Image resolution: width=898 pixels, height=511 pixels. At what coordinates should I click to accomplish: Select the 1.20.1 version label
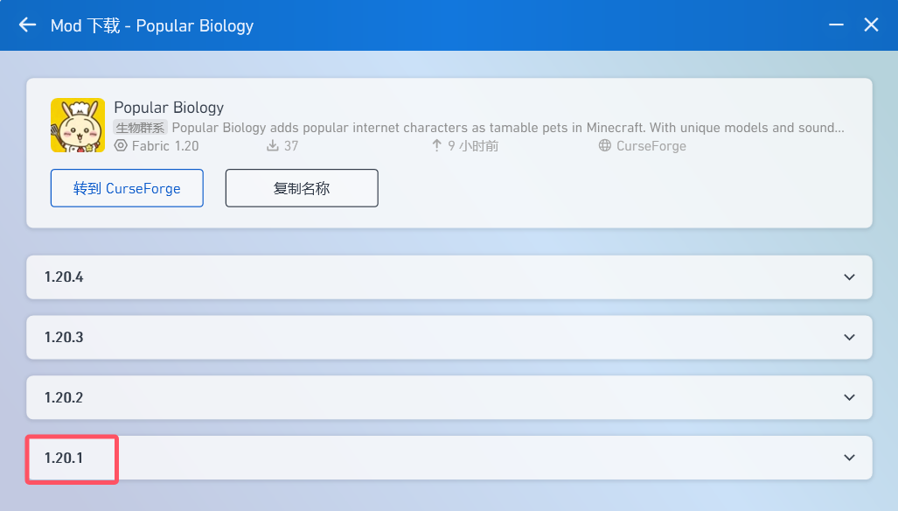click(64, 458)
